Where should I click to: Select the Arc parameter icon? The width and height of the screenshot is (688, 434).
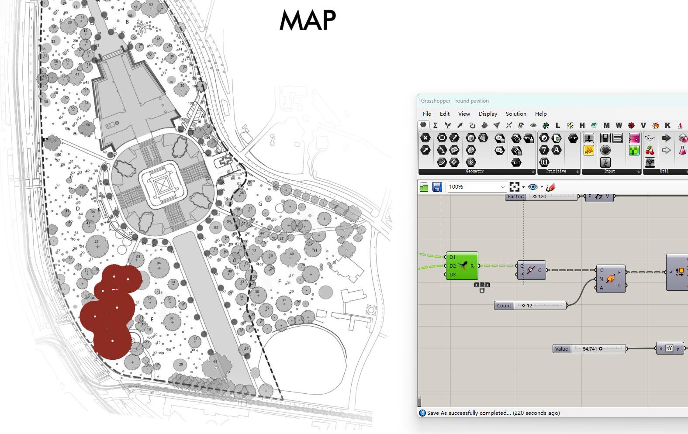point(442,150)
